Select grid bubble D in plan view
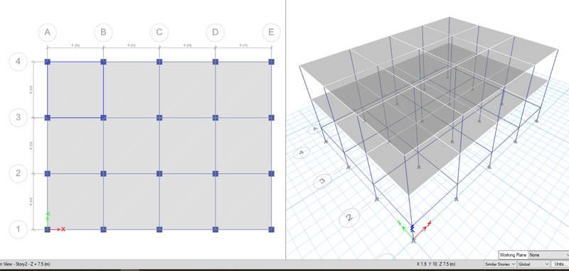The width and height of the screenshot is (569, 271). coord(216,32)
